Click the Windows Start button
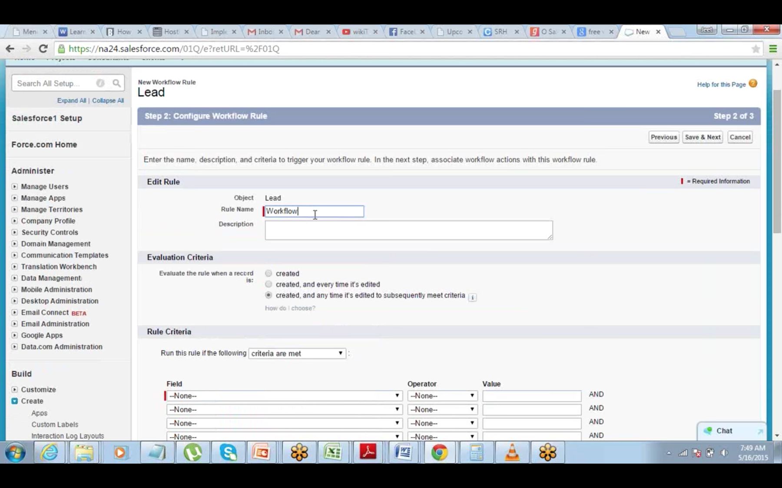Viewport: 782px width, 488px height. (16, 453)
